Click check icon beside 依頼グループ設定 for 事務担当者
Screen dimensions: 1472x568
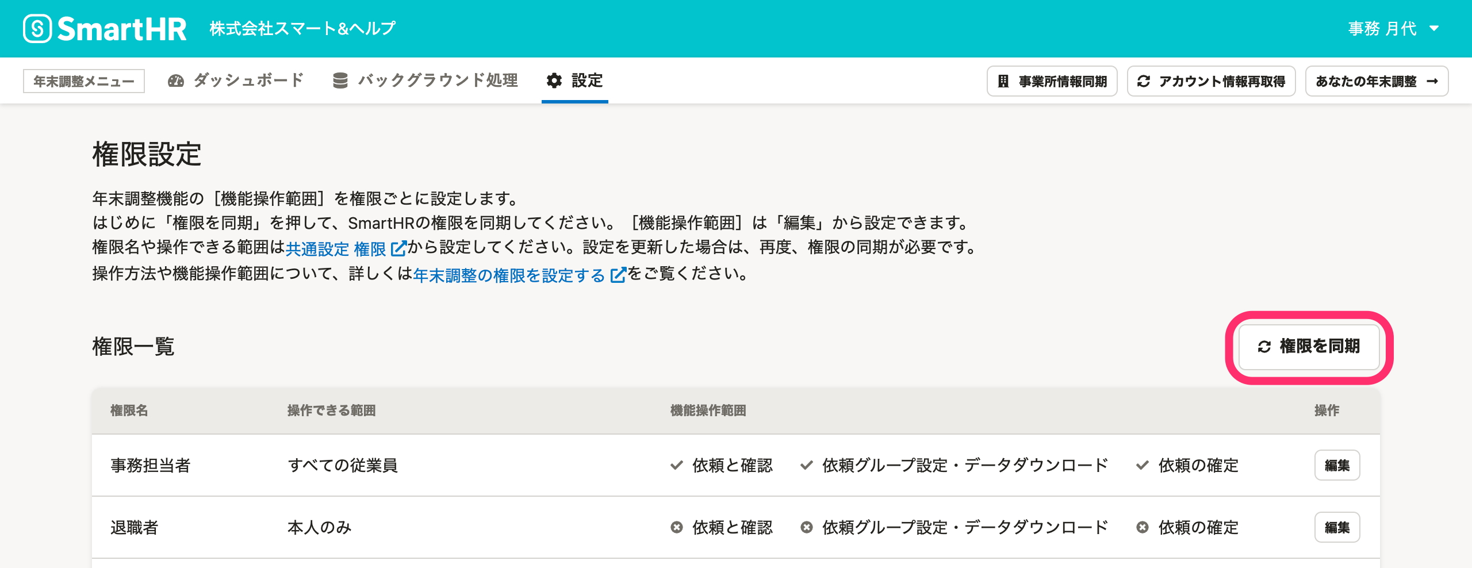click(x=807, y=465)
